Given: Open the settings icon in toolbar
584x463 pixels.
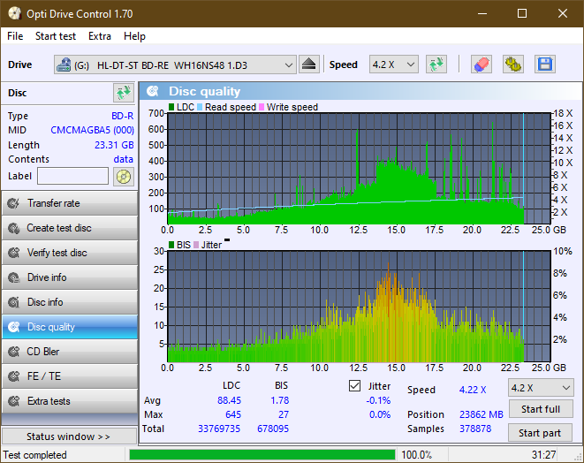Looking at the screenshot, I should click(513, 65).
